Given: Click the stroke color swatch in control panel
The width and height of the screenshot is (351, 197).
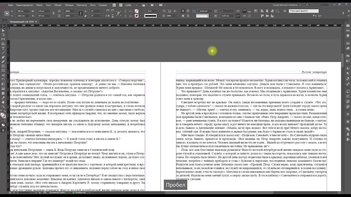Looking at the screenshot, I should (x=137, y=16).
